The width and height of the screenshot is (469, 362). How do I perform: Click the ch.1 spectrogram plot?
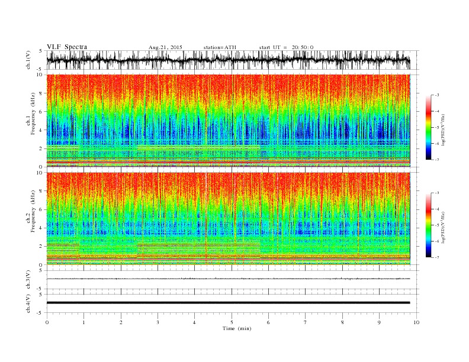[x=229, y=121]
